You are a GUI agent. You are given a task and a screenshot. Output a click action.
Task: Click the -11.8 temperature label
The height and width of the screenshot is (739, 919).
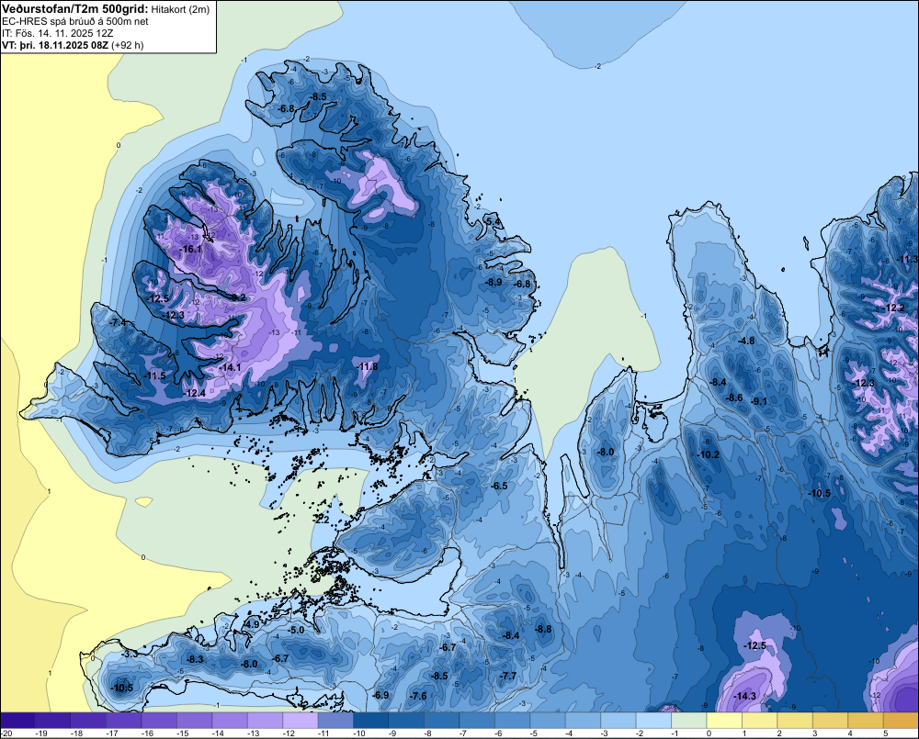pos(367,366)
